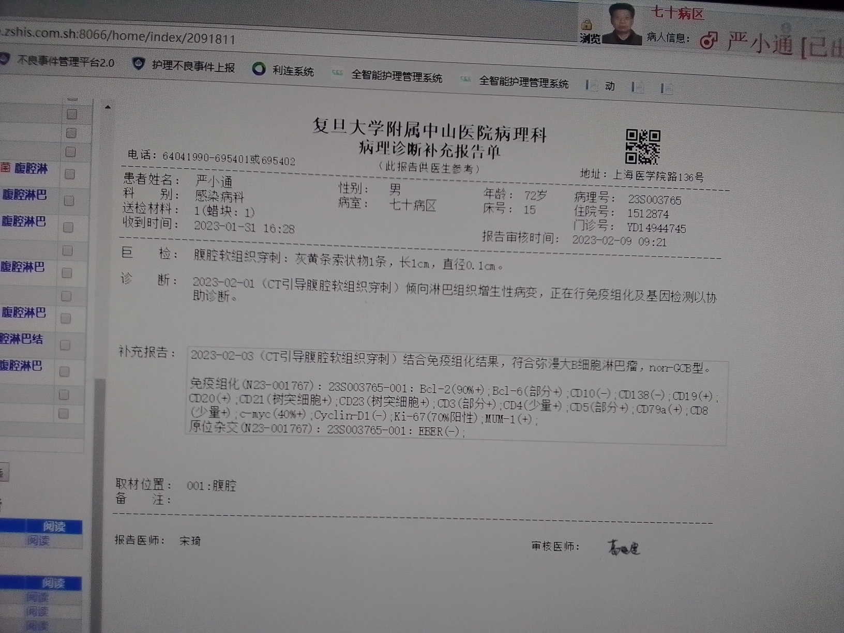Screen dimensions: 844x633
Task: Click the browser address bar URL
Action: click(x=118, y=36)
